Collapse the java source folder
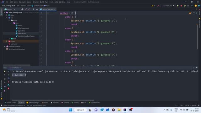201x113 pixels. click(x=11, y=23)
